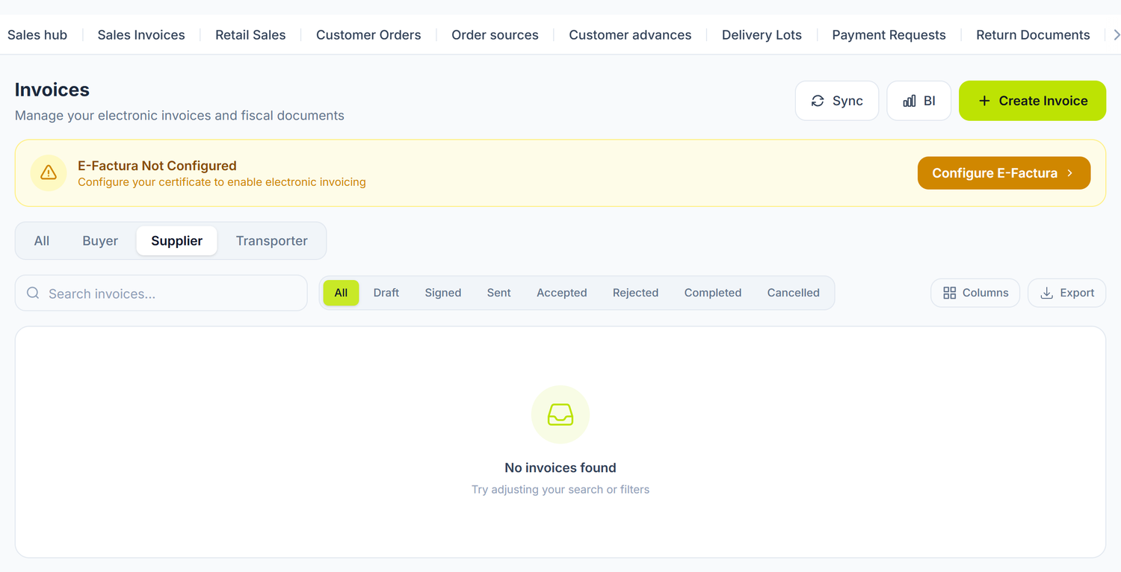Switch to Payment Requests tab
This screenshot has height=572, width=1121.
(x=889, y=34)
